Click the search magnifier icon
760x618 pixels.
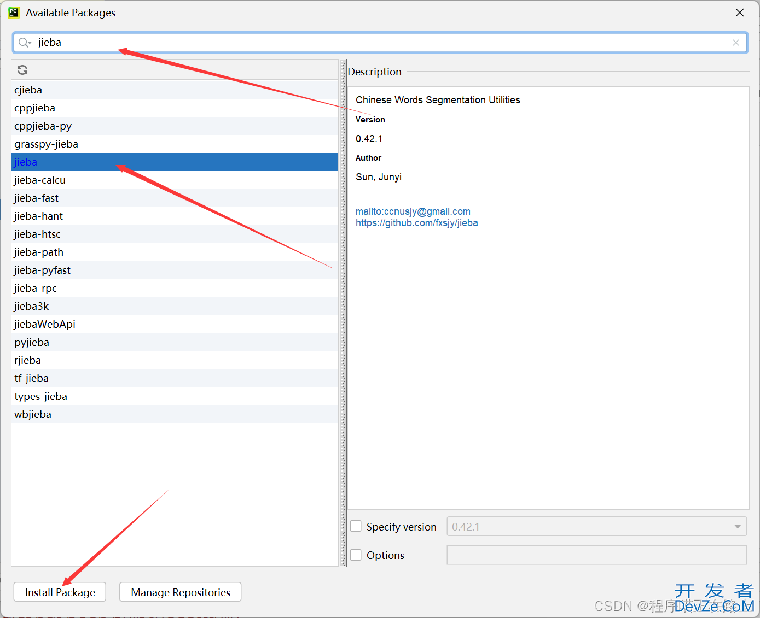pyautogui.click(x=25, y=43)
